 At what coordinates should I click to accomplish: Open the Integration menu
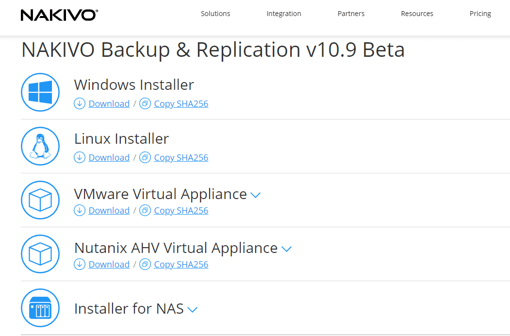(284, 14)
